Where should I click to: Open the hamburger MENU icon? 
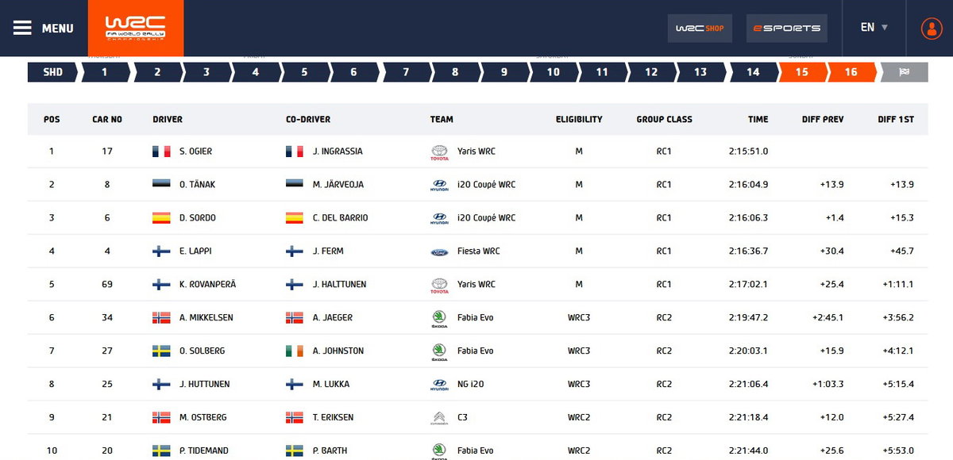click(22, 28)
